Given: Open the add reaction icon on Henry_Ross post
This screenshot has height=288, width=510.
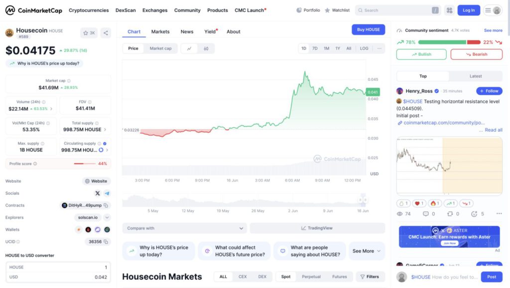Looking at the screenshot, I should [x=474, y=214].
